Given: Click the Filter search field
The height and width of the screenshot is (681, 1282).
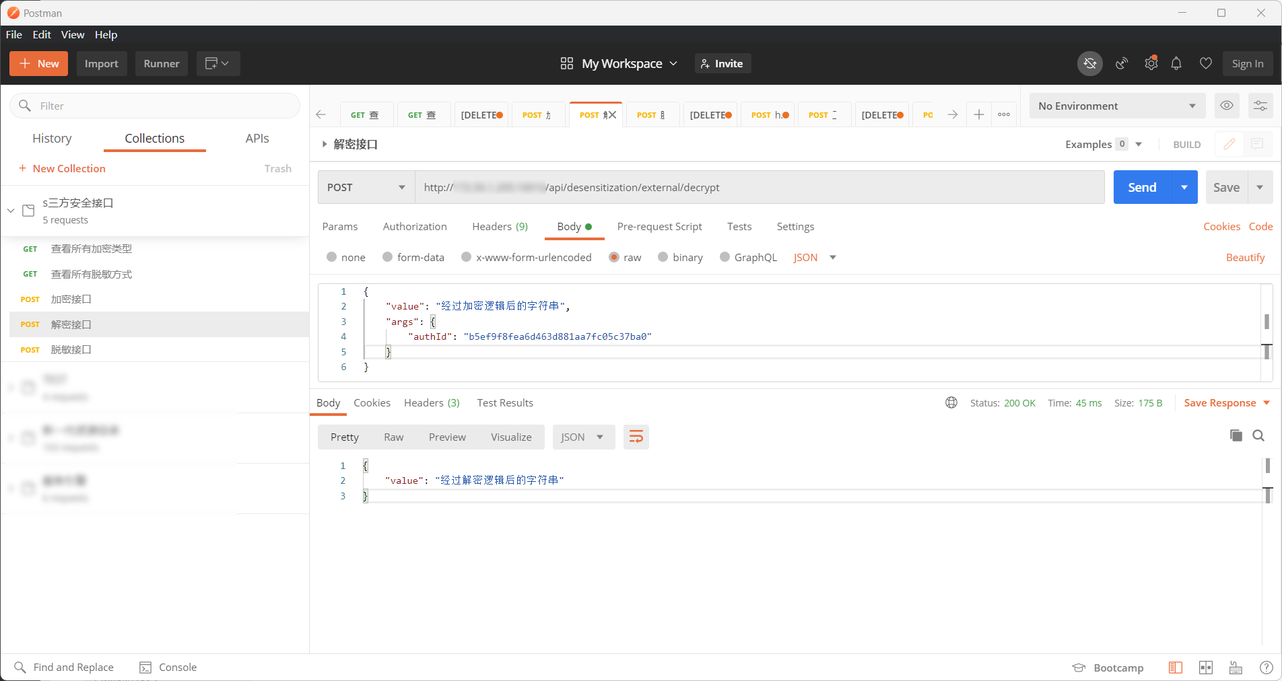Looking at the screenshot, I should pos(155,106).
